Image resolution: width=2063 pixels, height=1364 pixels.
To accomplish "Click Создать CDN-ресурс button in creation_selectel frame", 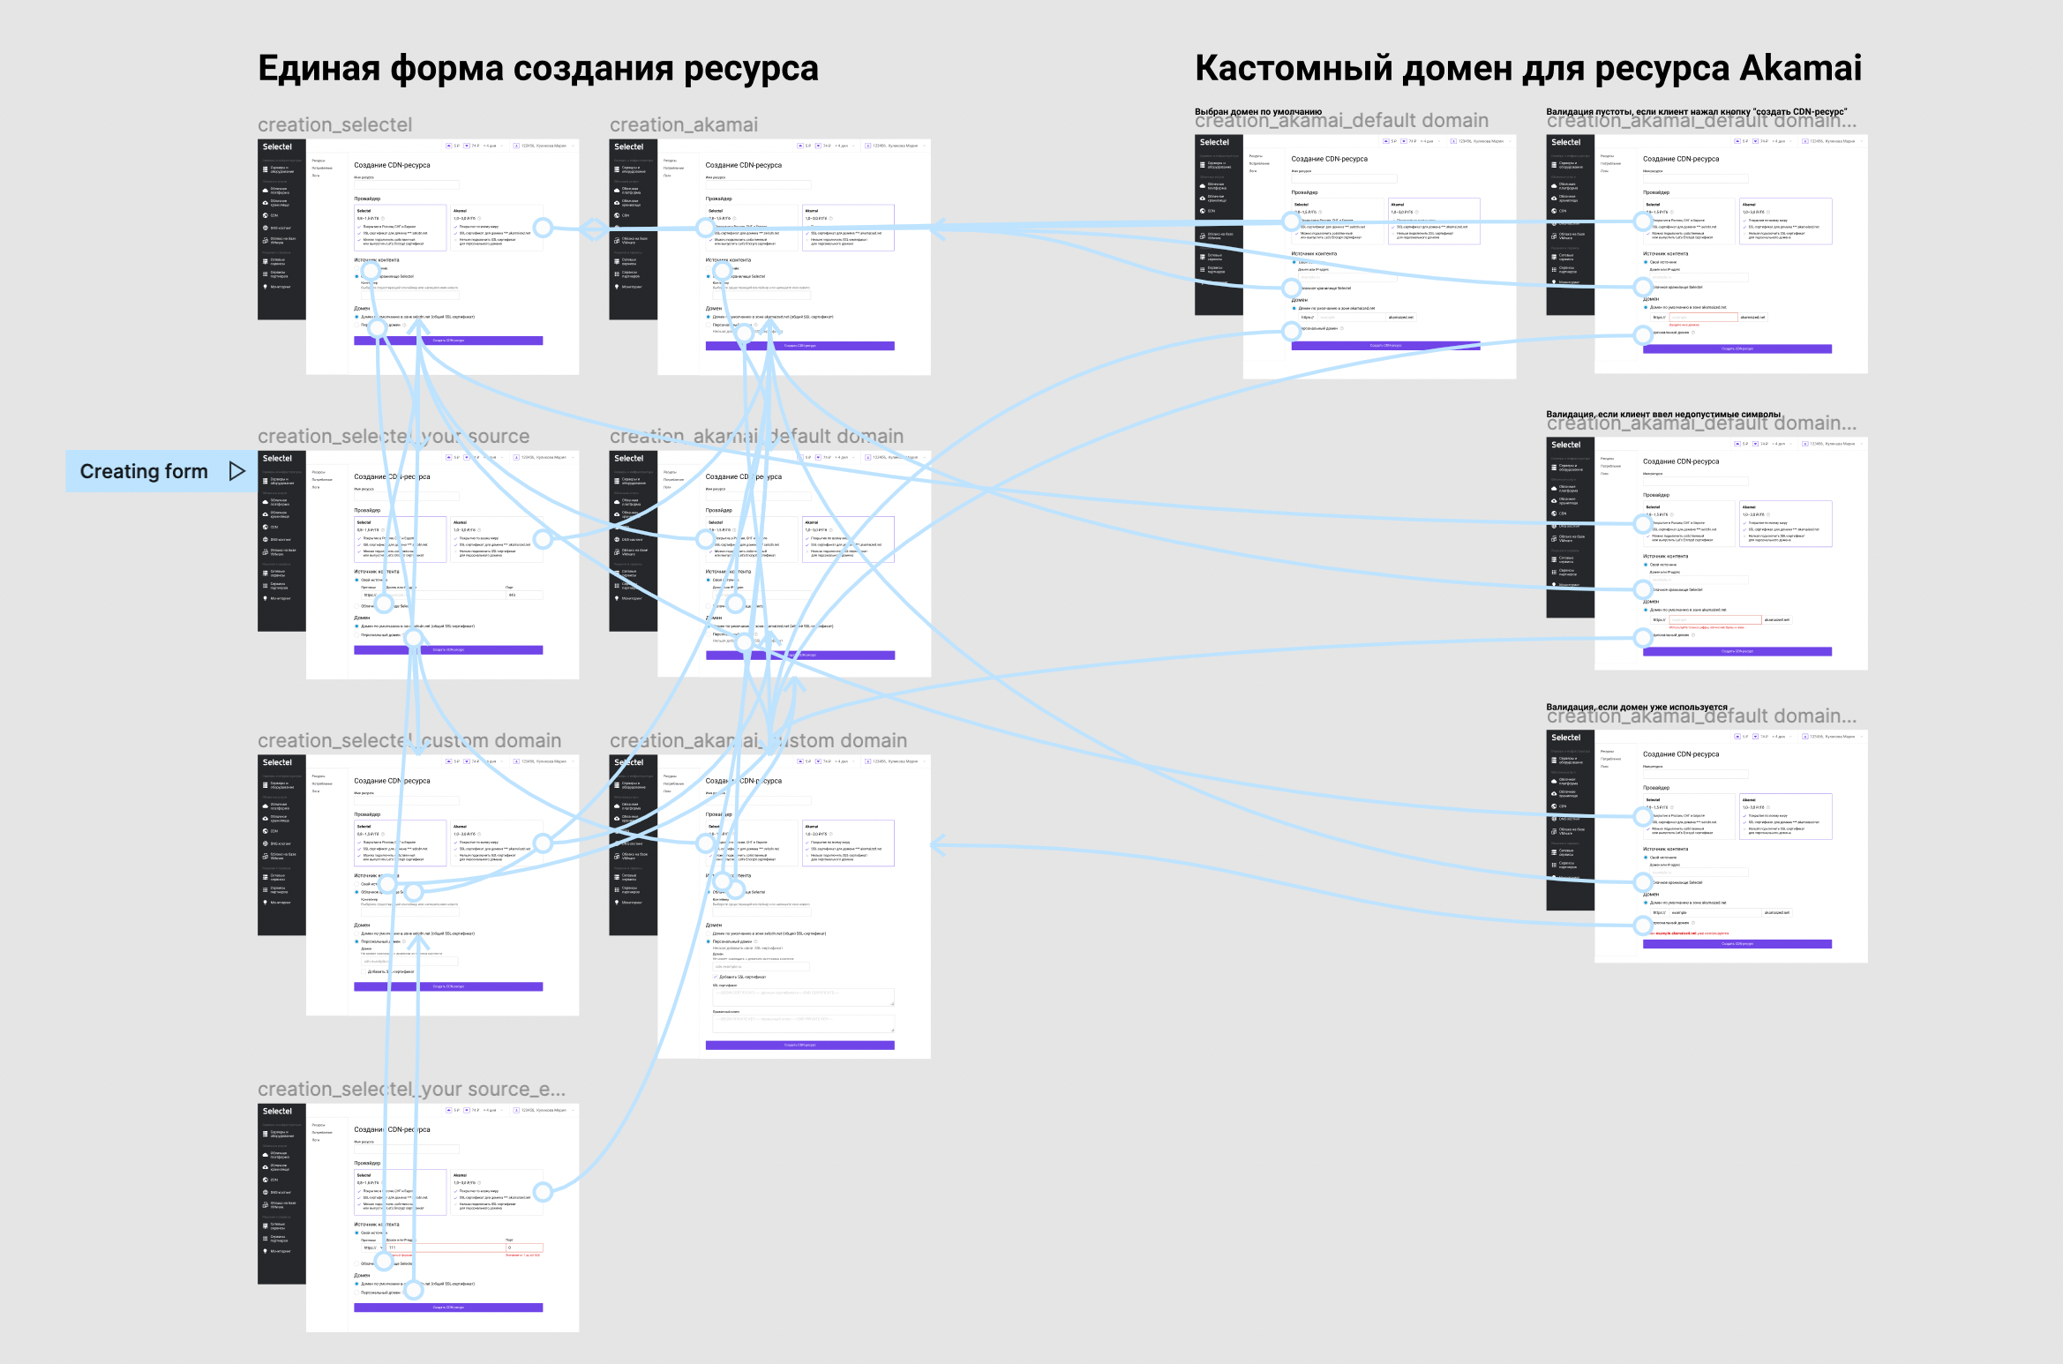I will 448,341.
